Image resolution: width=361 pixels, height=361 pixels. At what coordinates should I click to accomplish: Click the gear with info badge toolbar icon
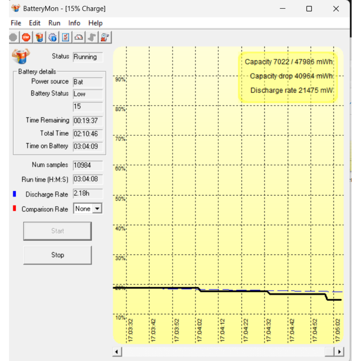(x=52, y=37)
